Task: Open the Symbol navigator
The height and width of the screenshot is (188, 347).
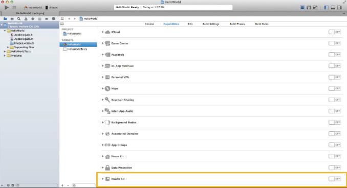Action: click(x=12, y=19)
